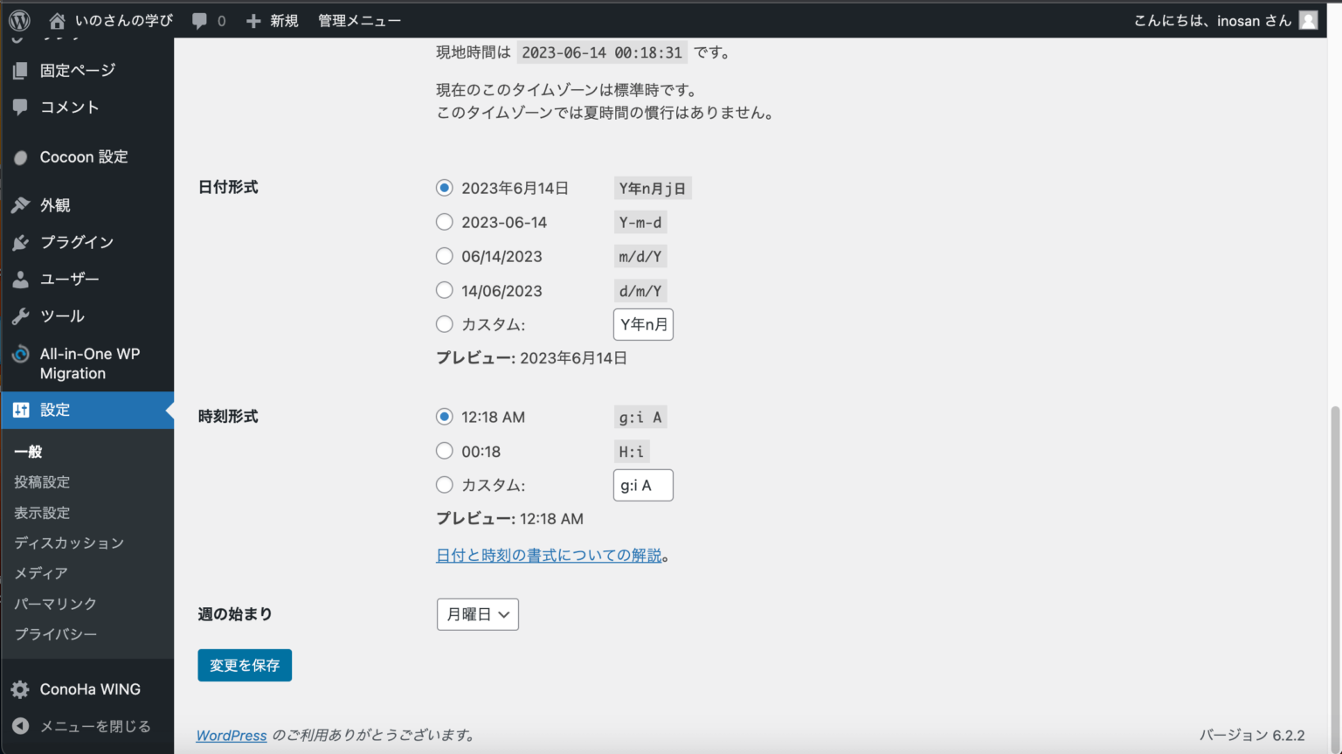Open the week start day dropdown

(477, 614)
